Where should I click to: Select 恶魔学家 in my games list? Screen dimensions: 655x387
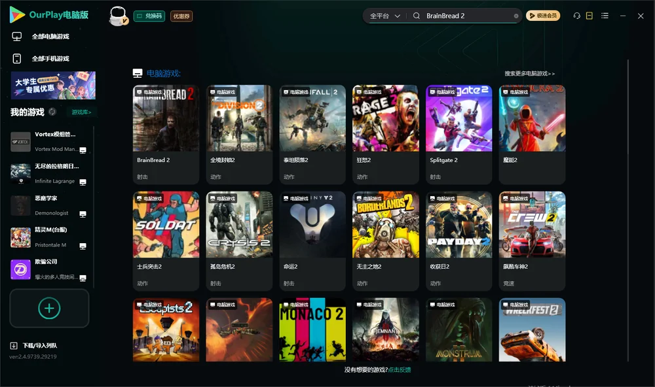(x=49, y=205)
